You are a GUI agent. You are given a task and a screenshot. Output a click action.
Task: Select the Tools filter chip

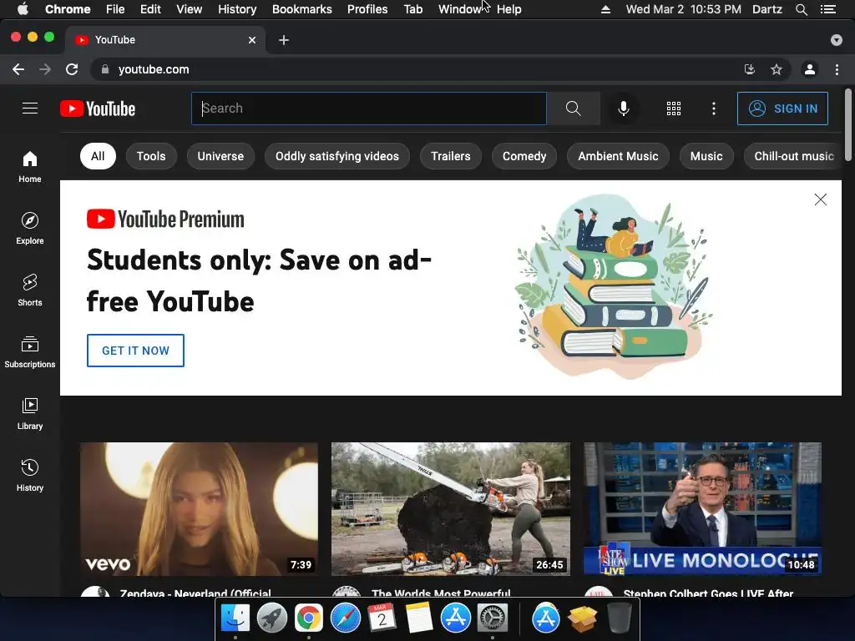(x=151, y=156)
